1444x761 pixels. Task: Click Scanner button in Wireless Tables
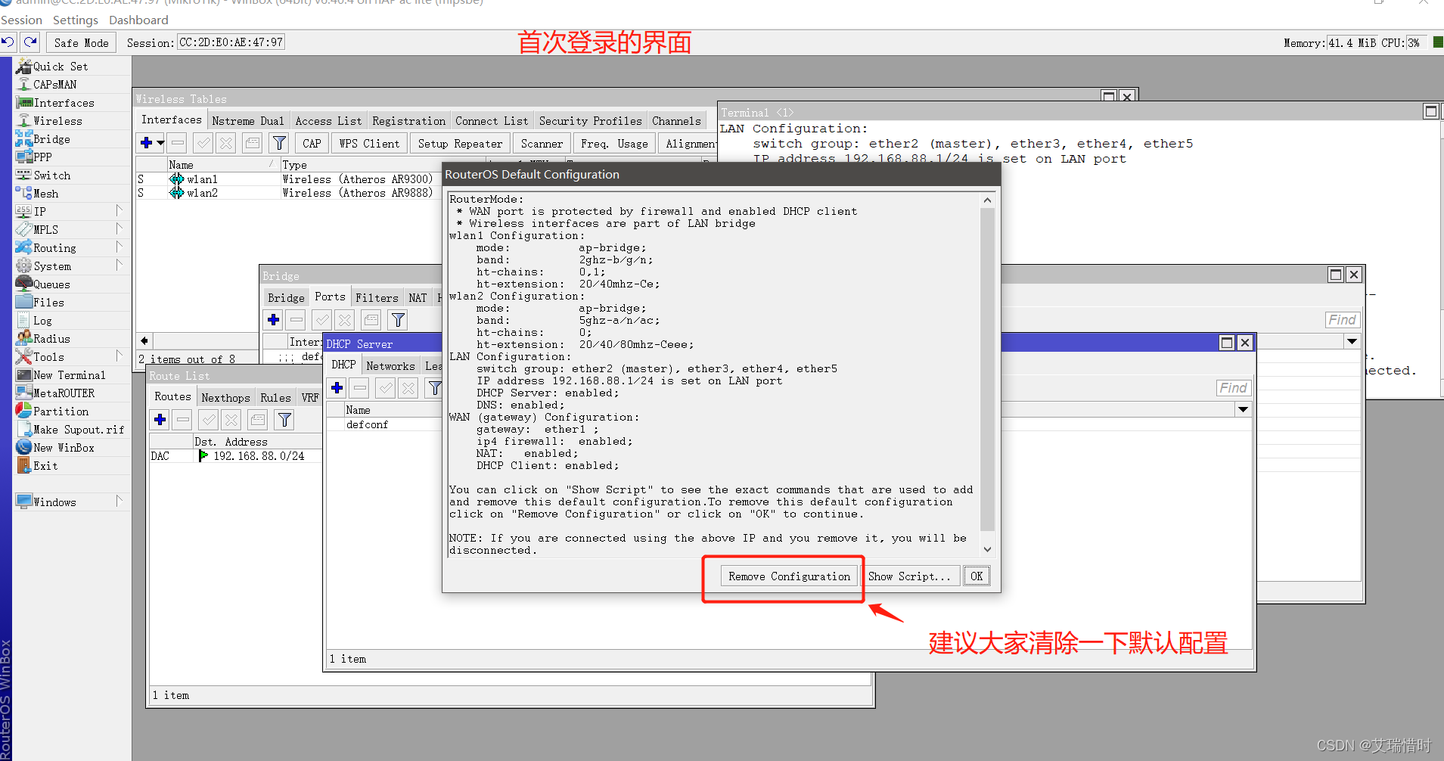(x=542, y=143)
